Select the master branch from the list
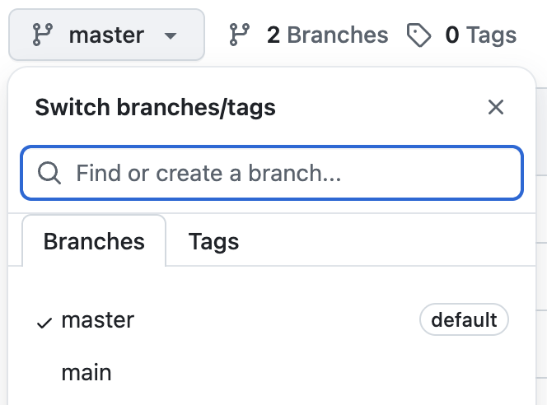 pos(98,320)
